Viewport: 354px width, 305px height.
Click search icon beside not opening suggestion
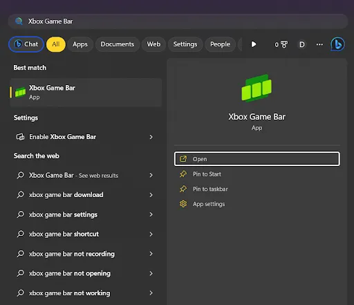[20, 273]
